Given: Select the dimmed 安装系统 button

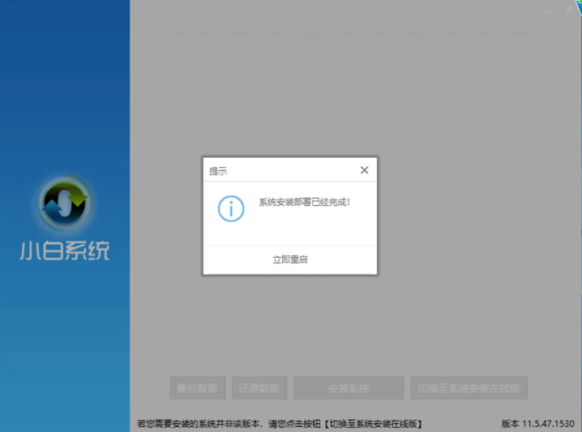Looking at the screenshot, I should click(349, 388).
